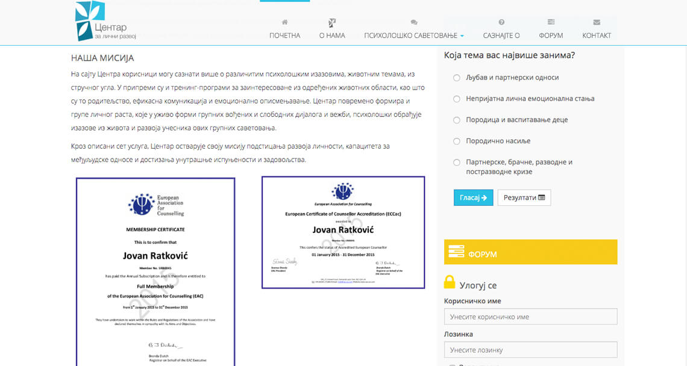Screen dimensions: 687x366
Task: Click the Корисничко име input field
Action: (x=530, y=317)
